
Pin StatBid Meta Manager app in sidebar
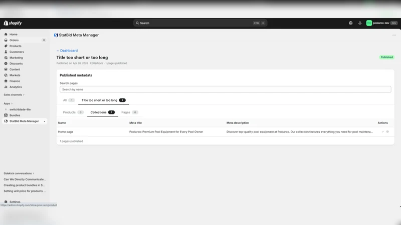click(44, 121)
